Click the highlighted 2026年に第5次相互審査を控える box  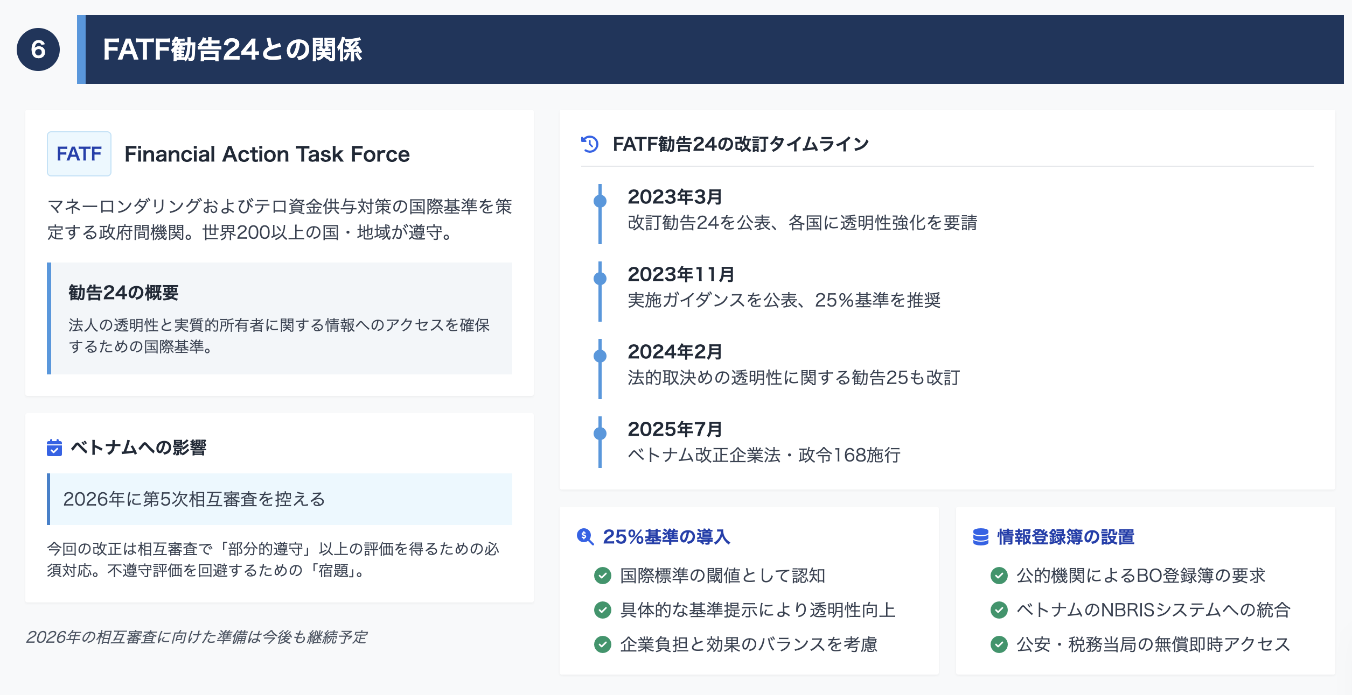pos(280,499)
